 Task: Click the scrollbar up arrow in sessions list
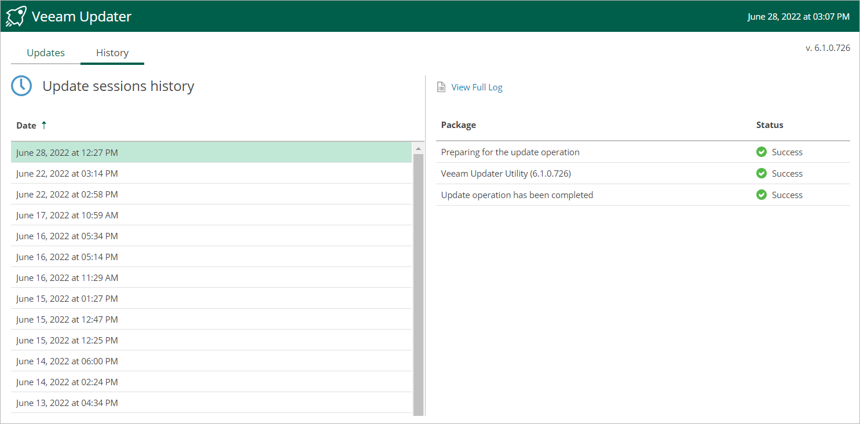pyautogui.click(x=418, y=149)
